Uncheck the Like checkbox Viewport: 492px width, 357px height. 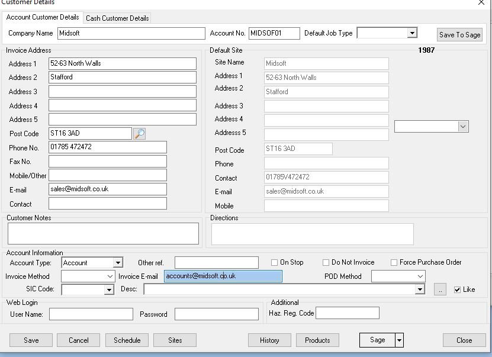457,290
